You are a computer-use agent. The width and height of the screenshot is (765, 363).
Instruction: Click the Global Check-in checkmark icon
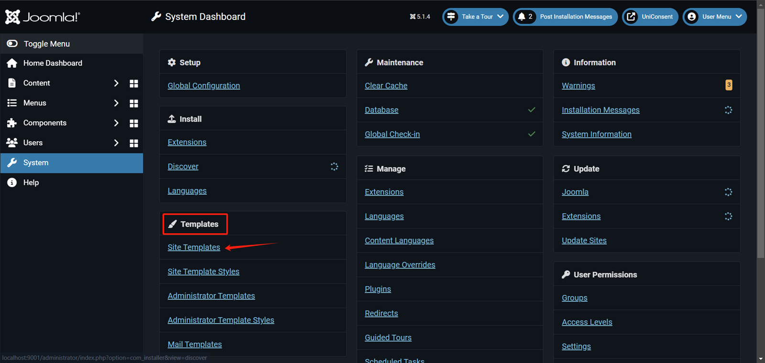coord(531,134)
